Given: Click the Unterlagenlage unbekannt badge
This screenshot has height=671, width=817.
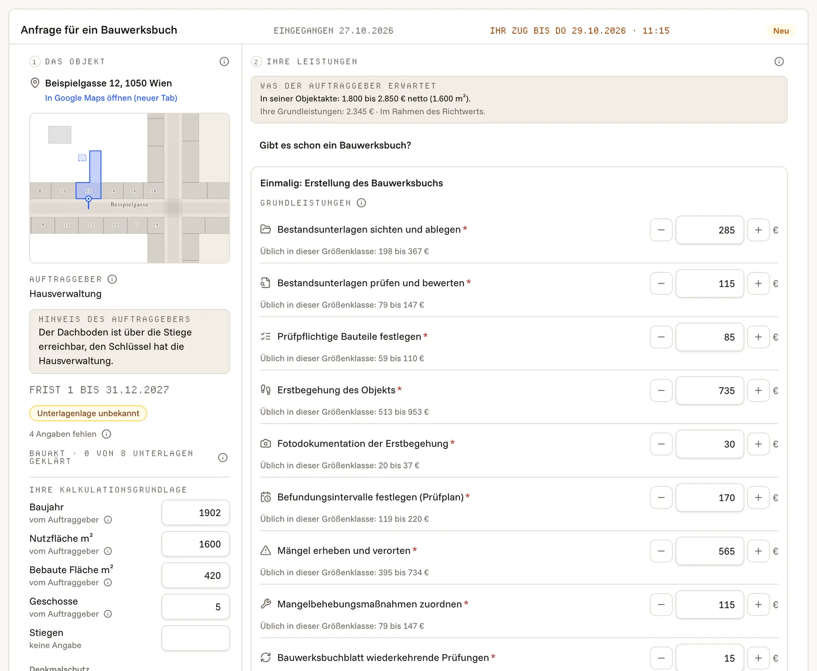Looking at the screenshot, I should point(88,413).
